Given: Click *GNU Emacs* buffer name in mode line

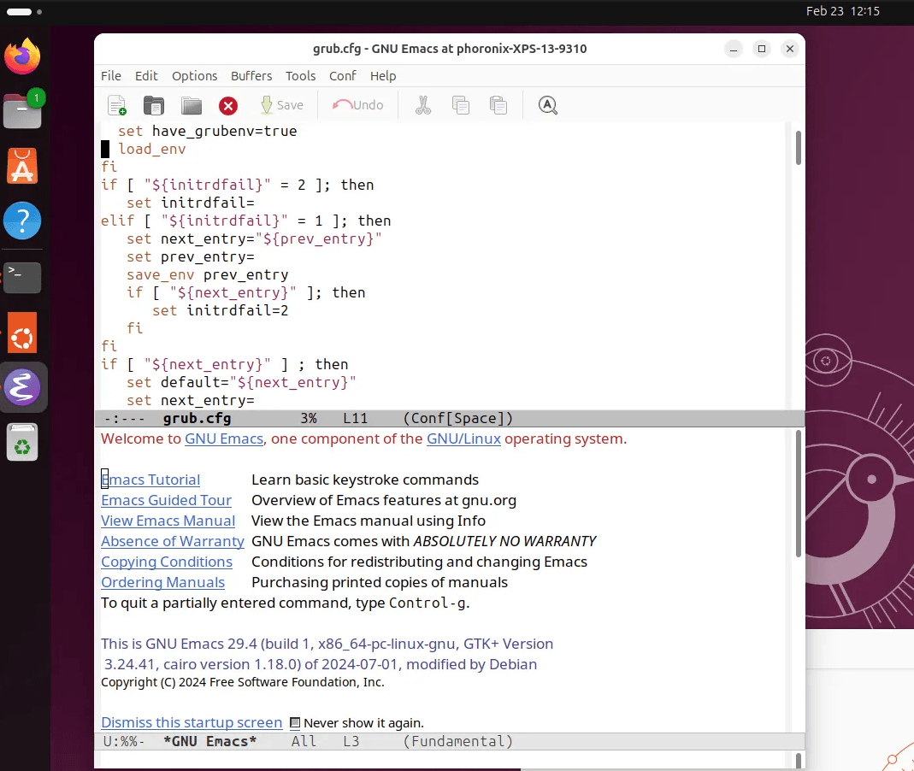Looking at the screenshot, I should [209, 741].
